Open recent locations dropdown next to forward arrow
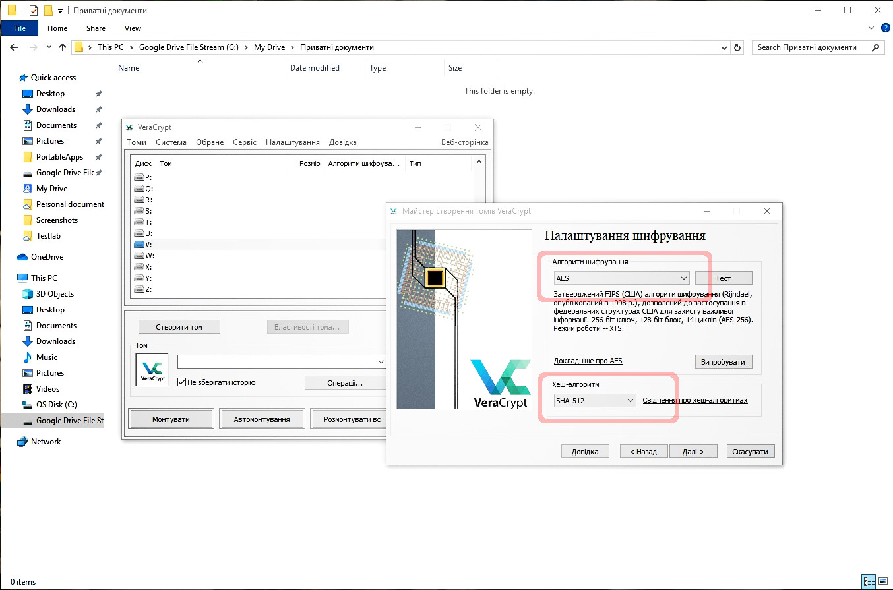The width and height of the screenshot is (893, 590). (48, 47)
